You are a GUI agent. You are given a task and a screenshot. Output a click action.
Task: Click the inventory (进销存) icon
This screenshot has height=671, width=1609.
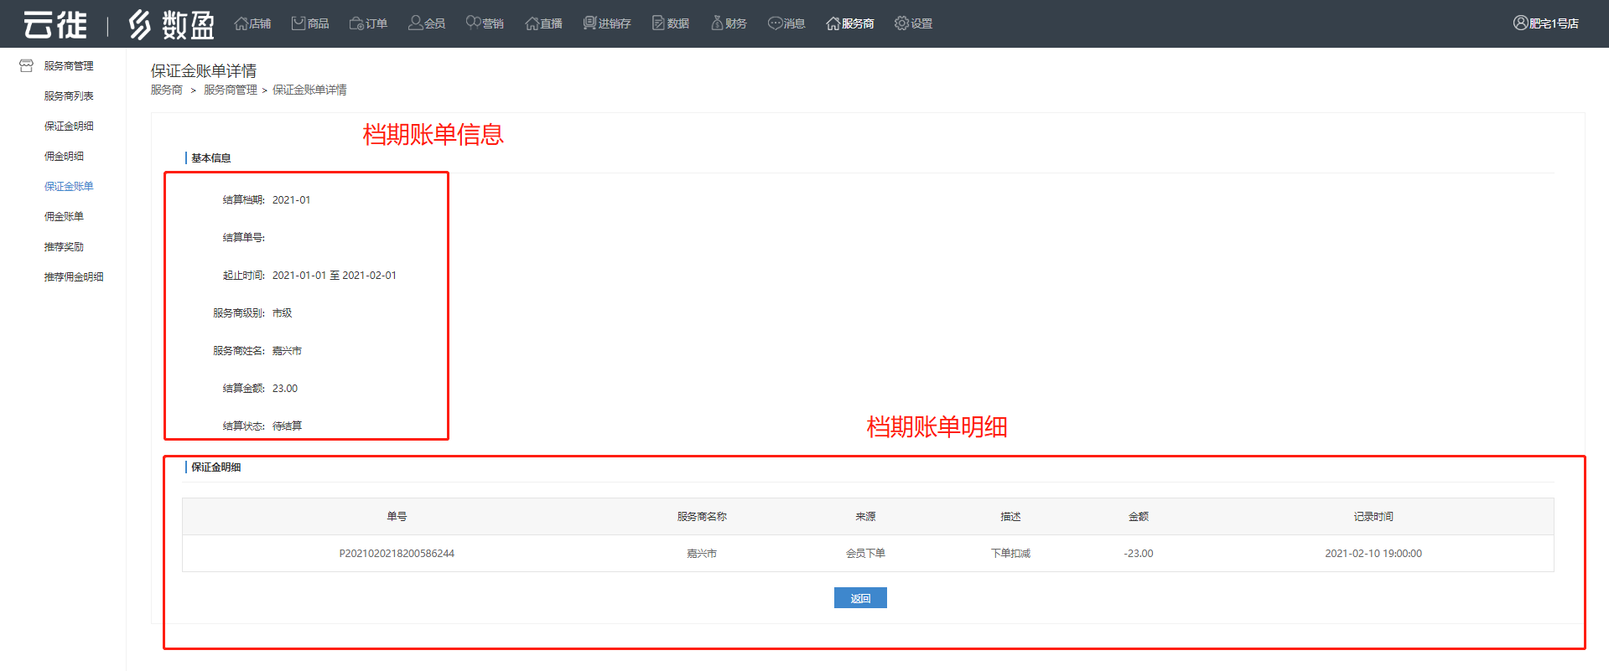tap(589, 23)
